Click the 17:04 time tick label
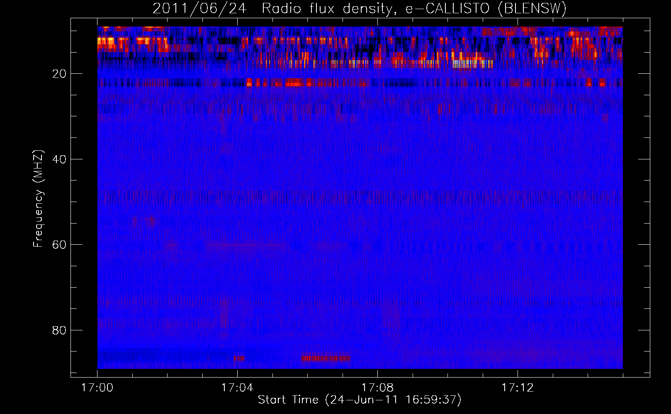This screenshot has height=414, width=671. [x=237, y=388]
